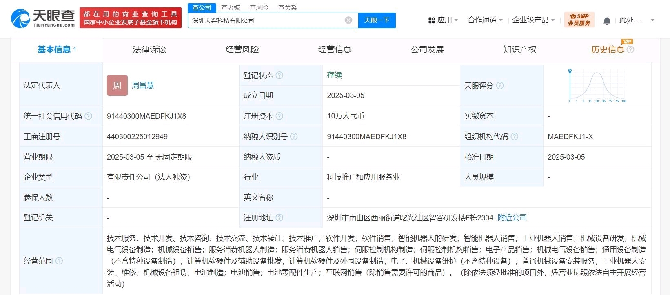Open SVIP member services badge
This screenshot has height=295, width=670.
[579, 20]
